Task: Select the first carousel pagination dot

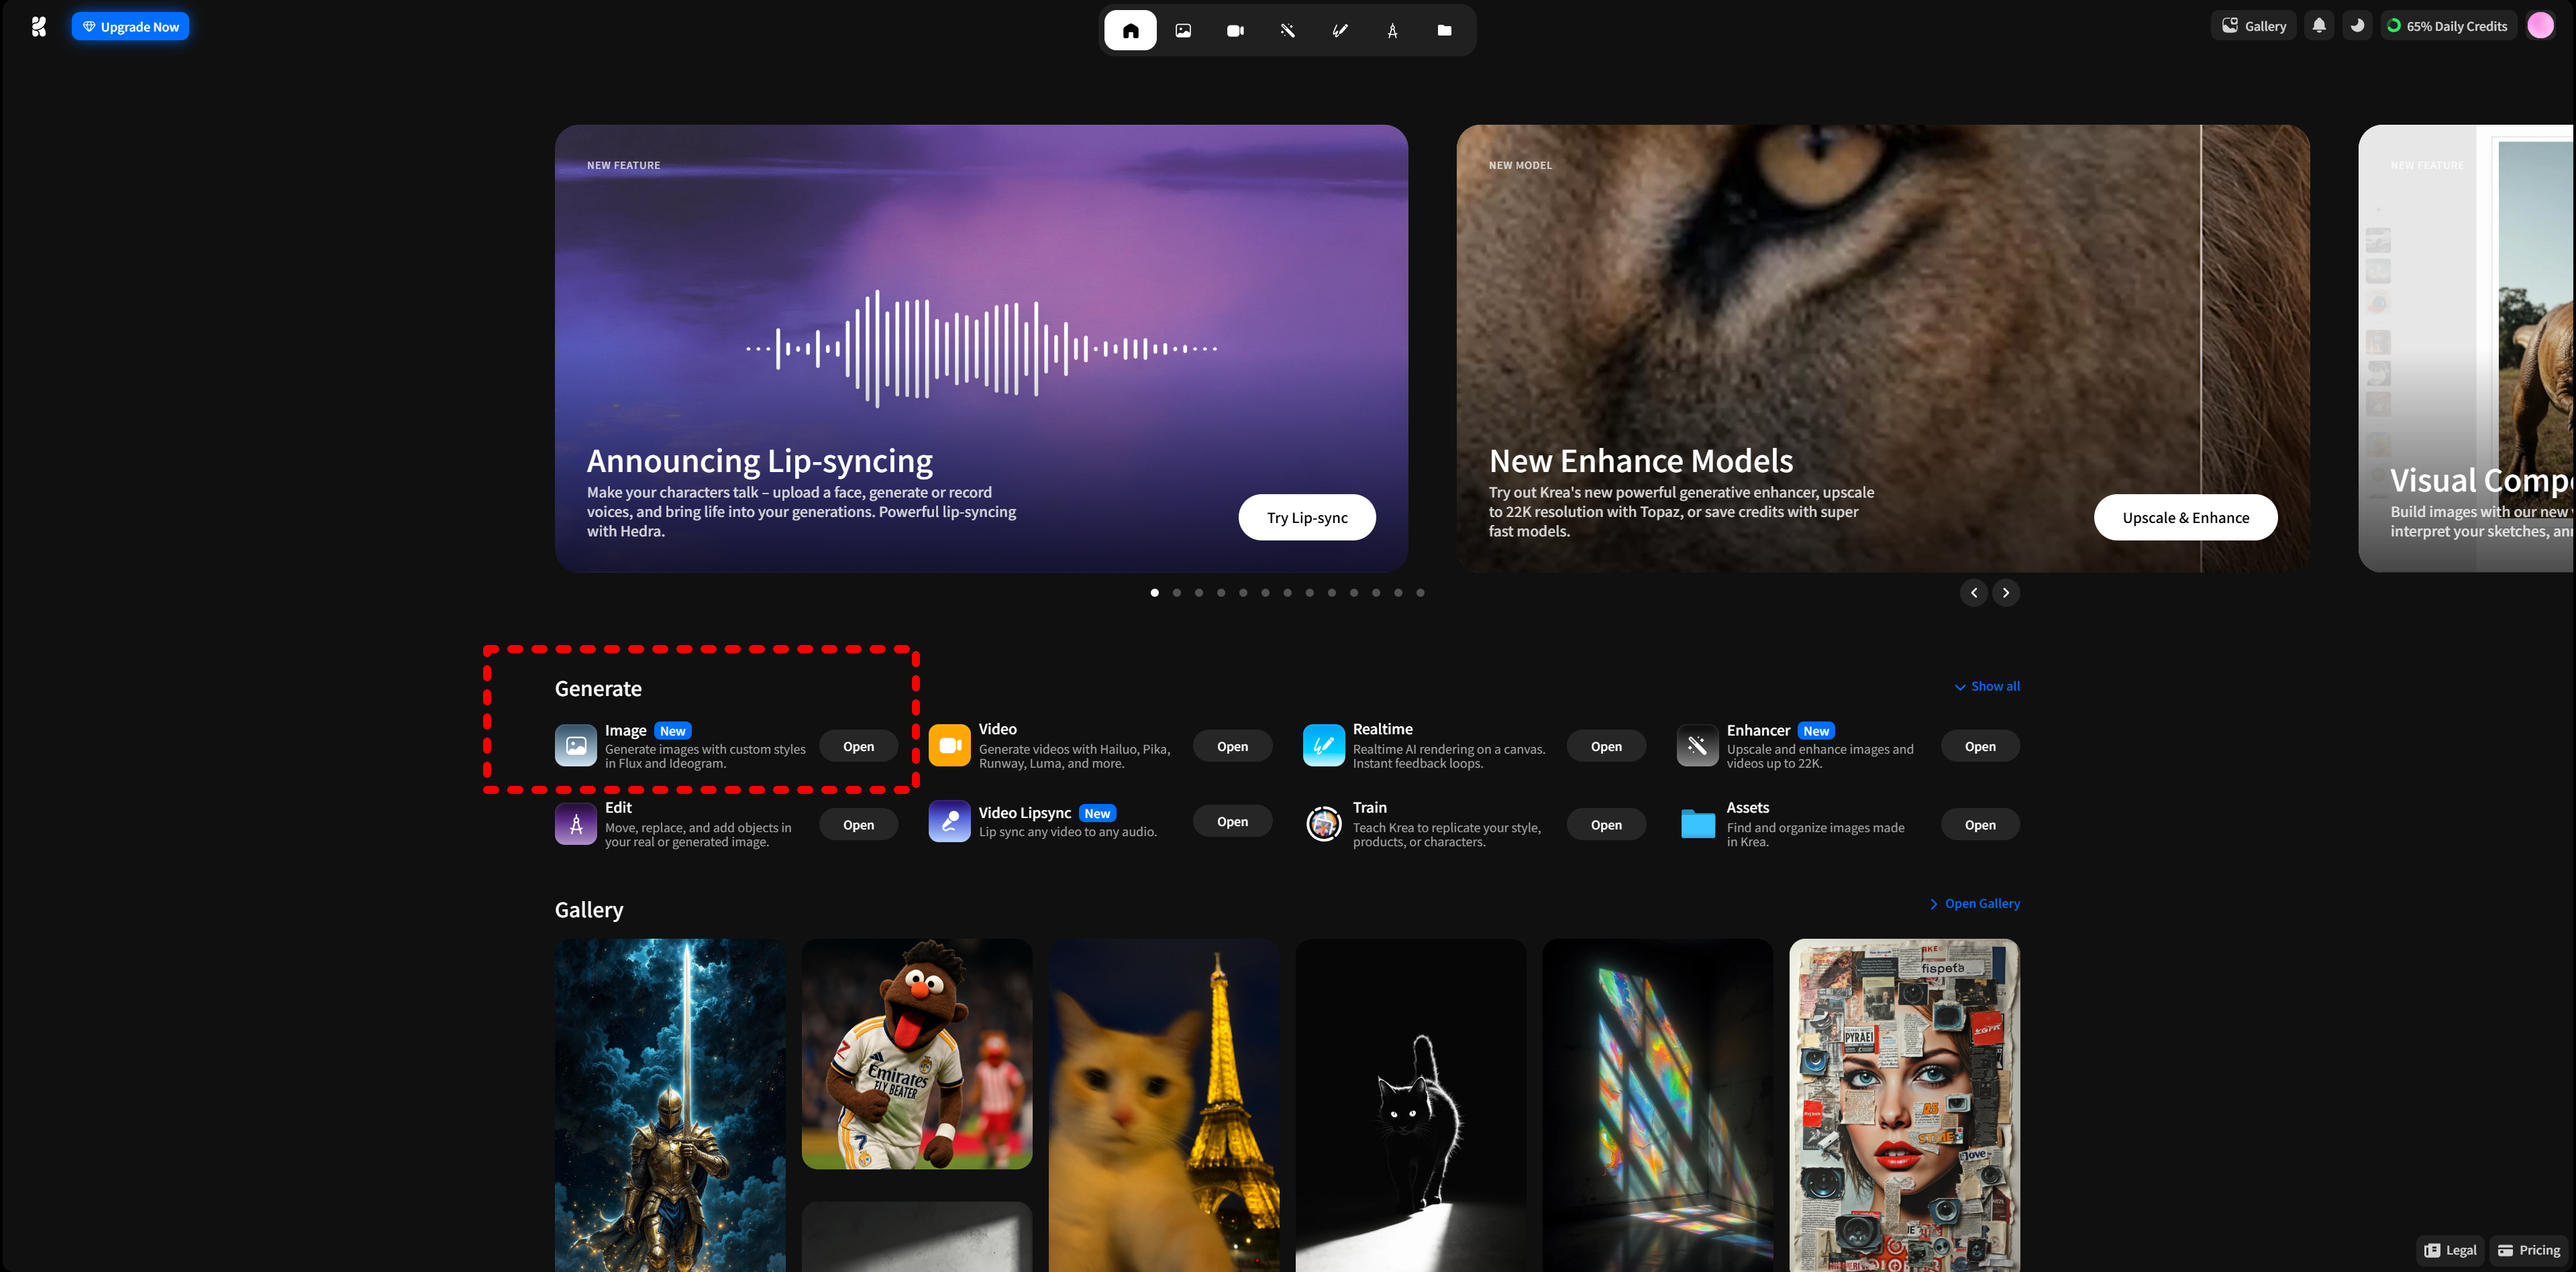Action: point(1155,593)
